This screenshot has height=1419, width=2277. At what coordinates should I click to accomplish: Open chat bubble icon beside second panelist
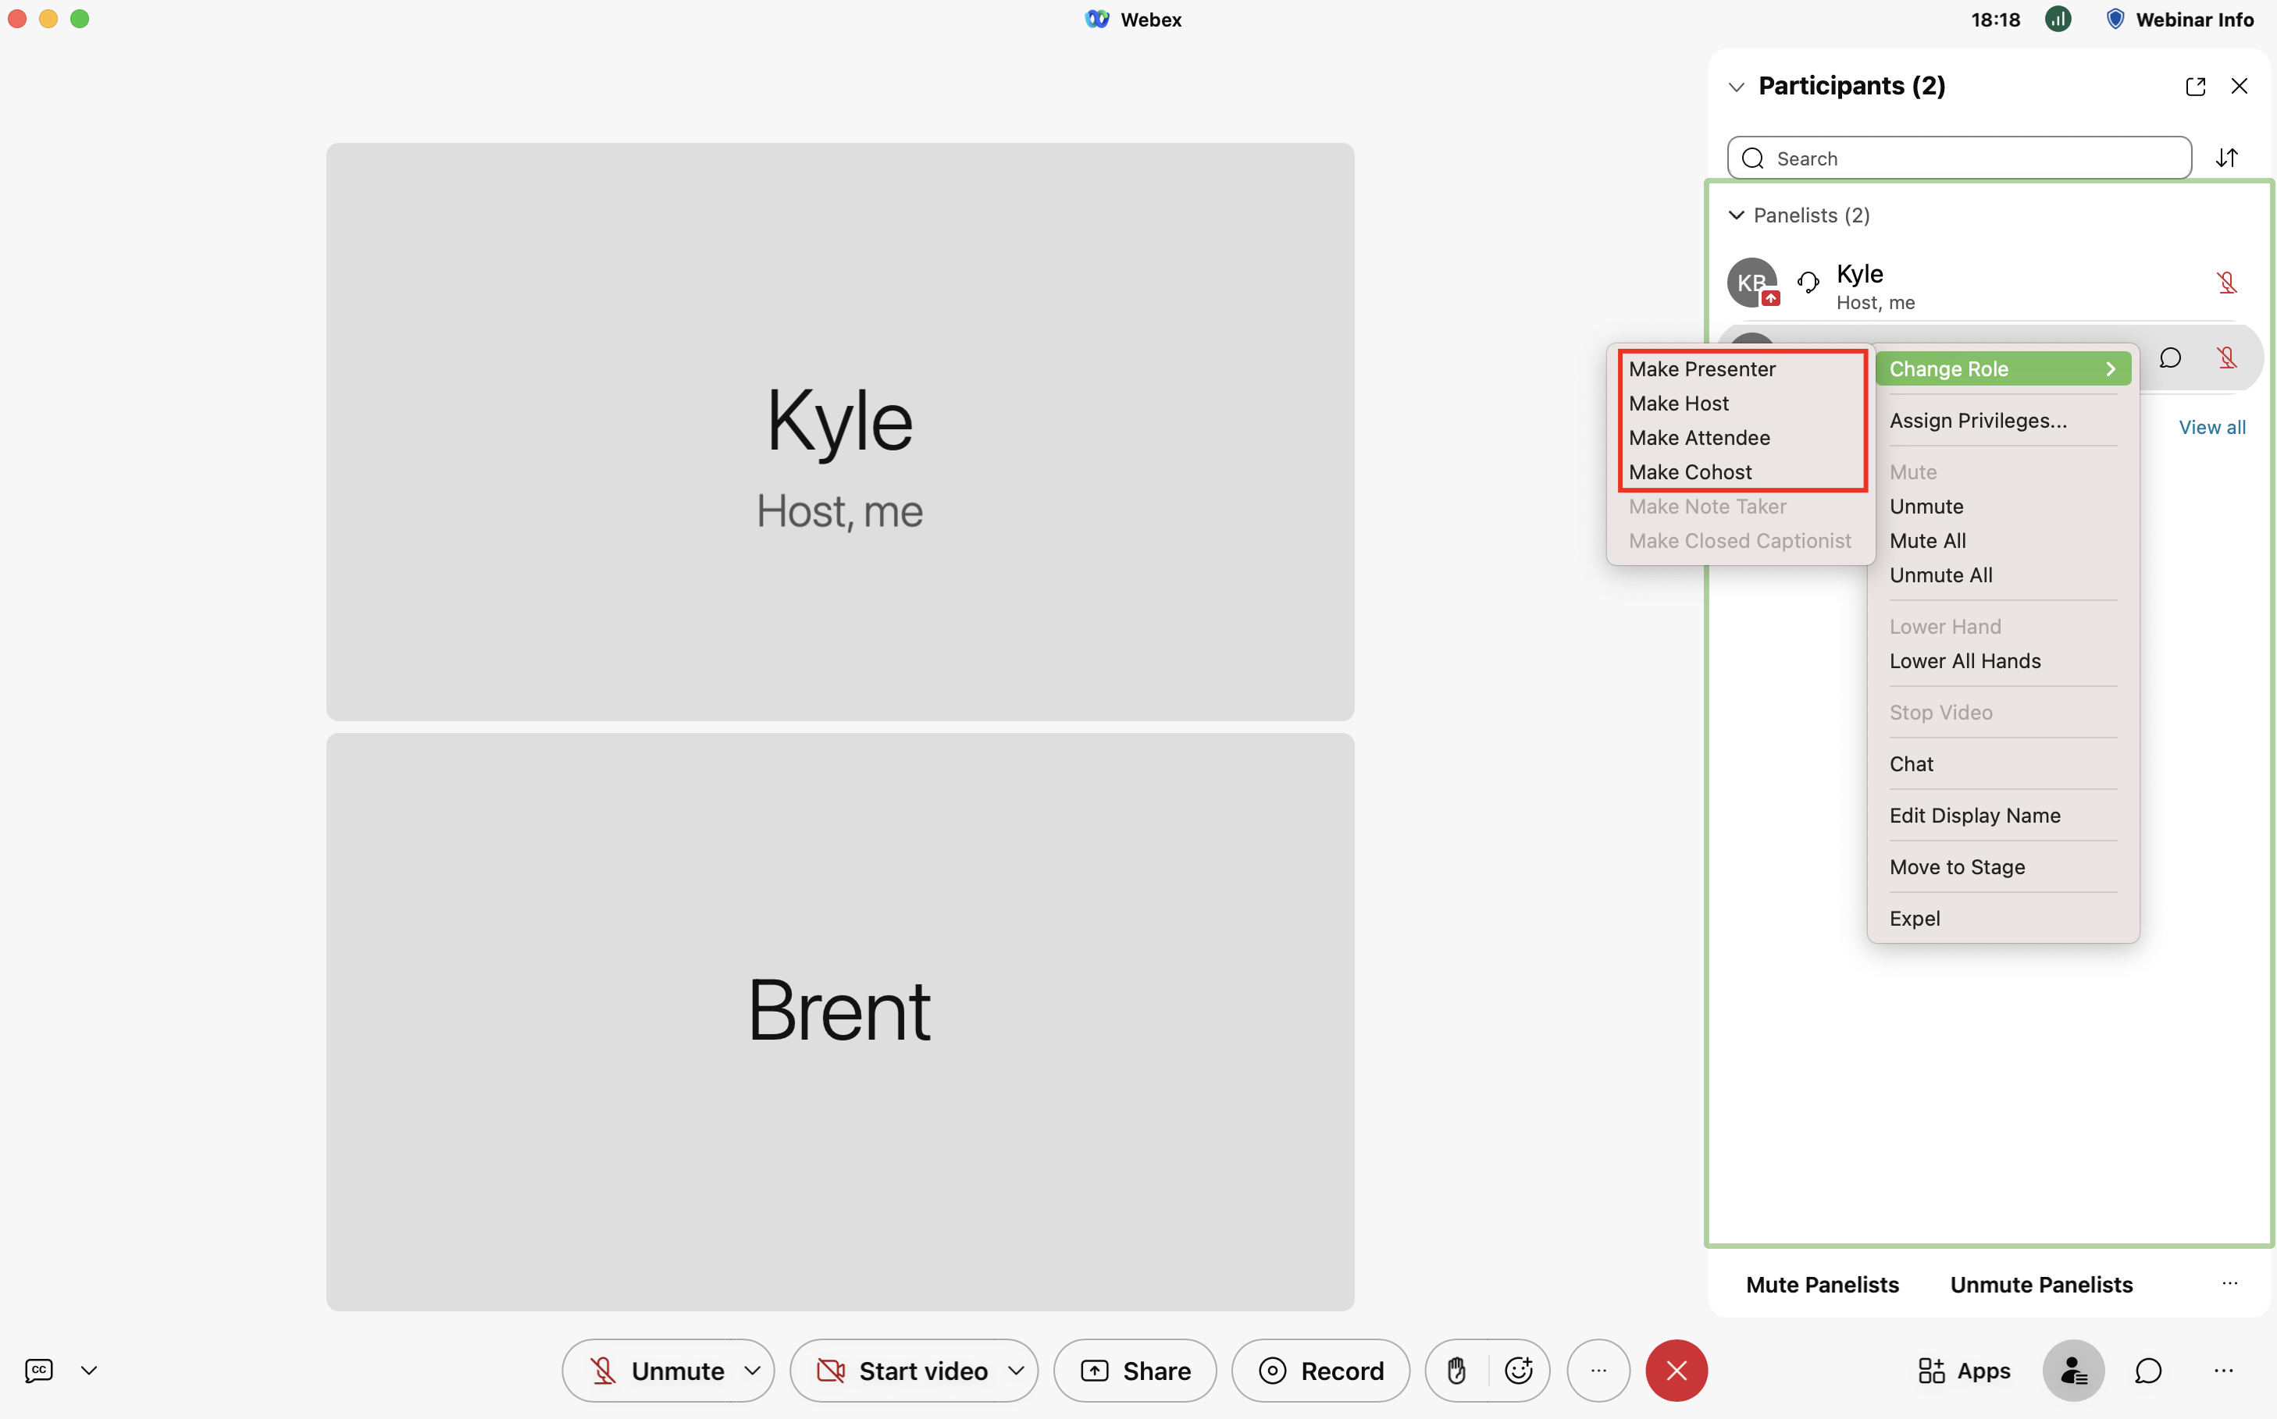point(2170,357)
